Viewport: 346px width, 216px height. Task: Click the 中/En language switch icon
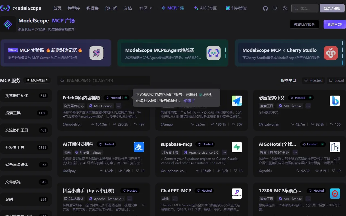pyautogui.click(x=285, y=8)
